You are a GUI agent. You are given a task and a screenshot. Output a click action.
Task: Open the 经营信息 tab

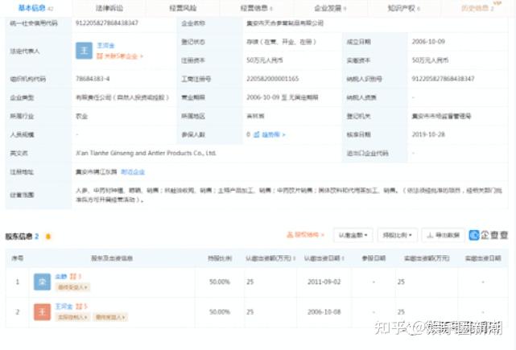[x=257, y=8]
